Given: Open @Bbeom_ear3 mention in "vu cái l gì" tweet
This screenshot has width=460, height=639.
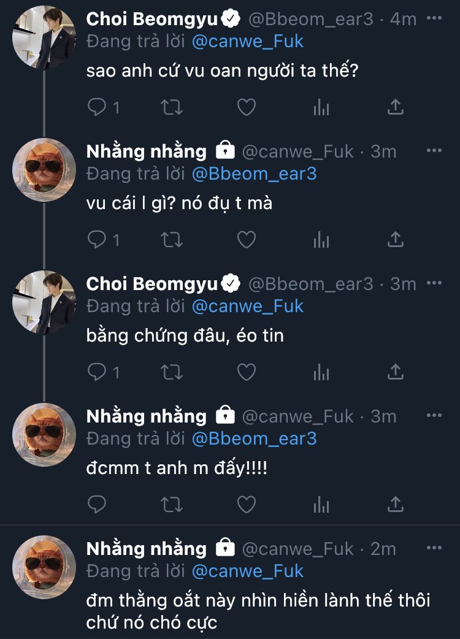Looking at the screenshot, I should (254, 174).
